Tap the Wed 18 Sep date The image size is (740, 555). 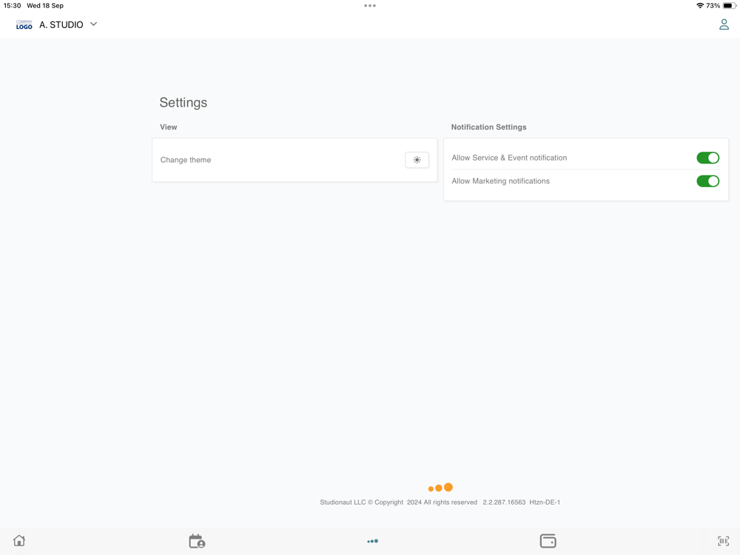(x=45, y=6)
